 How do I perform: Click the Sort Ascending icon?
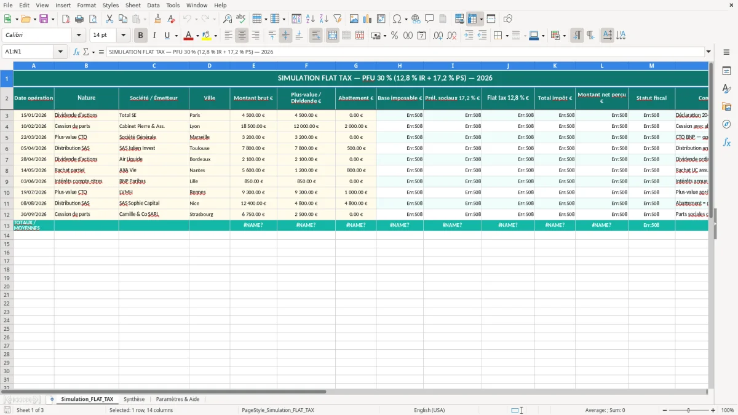pyautogui.click(x=311, y=19)
